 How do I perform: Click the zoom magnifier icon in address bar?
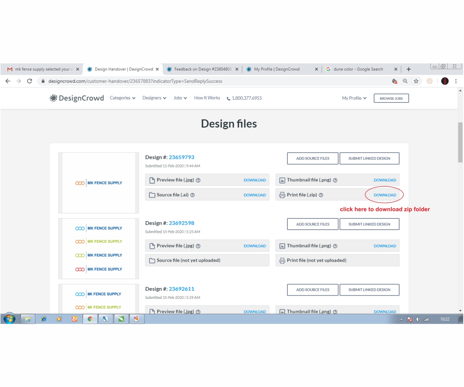[405, 81]
